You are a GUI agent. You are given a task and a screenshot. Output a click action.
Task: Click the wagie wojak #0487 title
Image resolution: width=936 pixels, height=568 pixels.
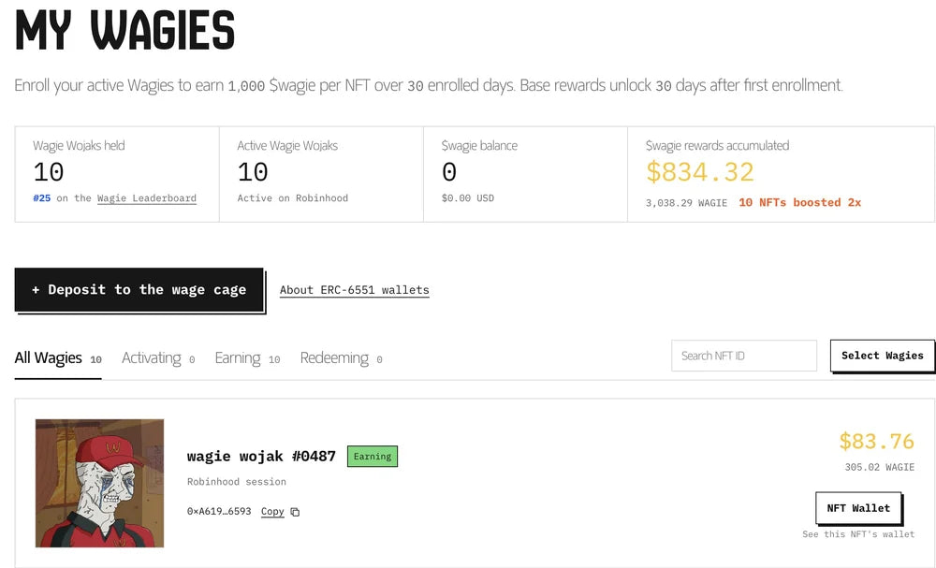point(261,457)
